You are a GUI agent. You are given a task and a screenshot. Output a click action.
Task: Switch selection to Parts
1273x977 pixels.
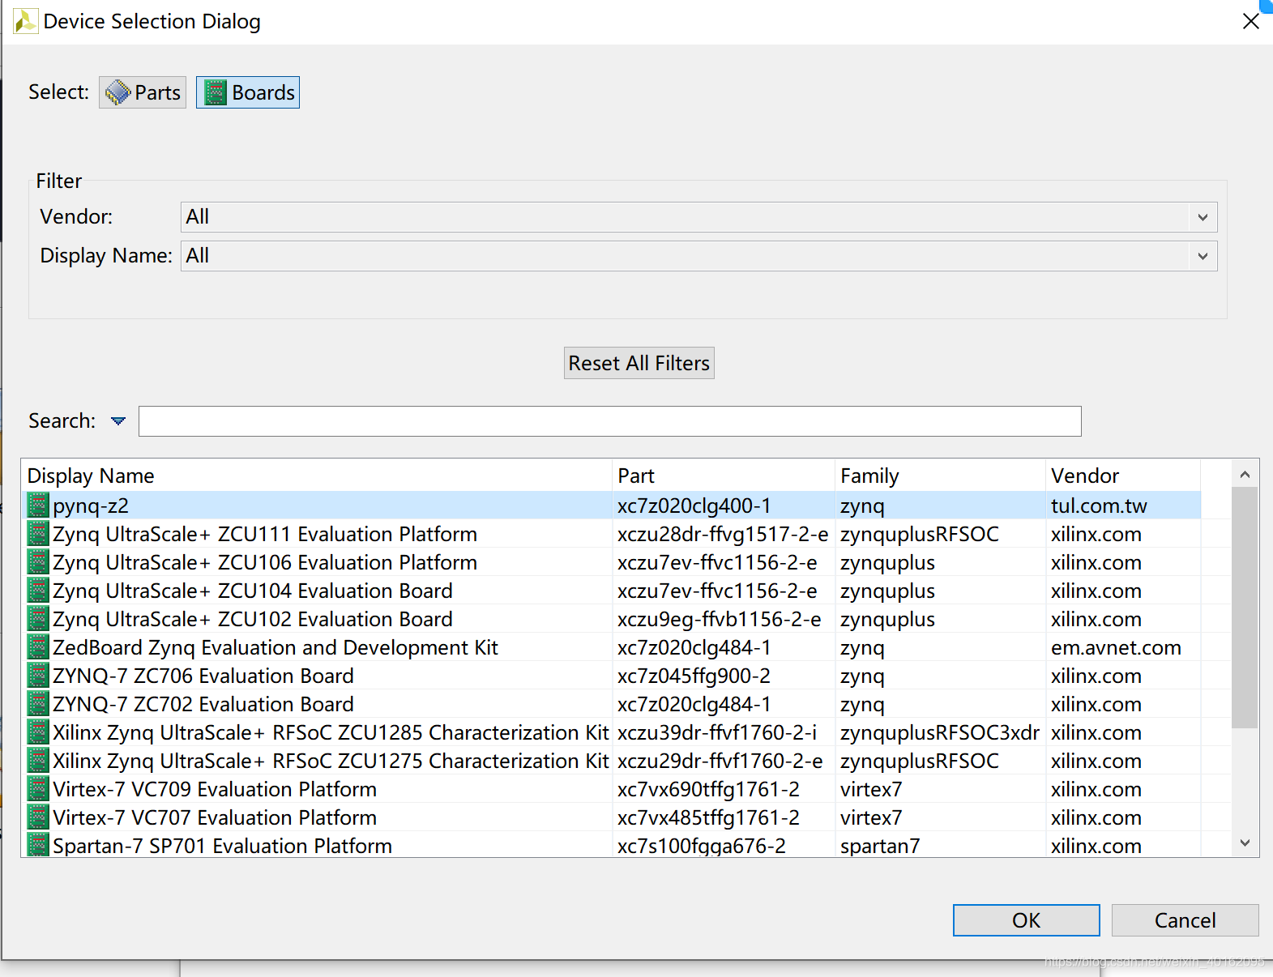(x=143, y=92)
